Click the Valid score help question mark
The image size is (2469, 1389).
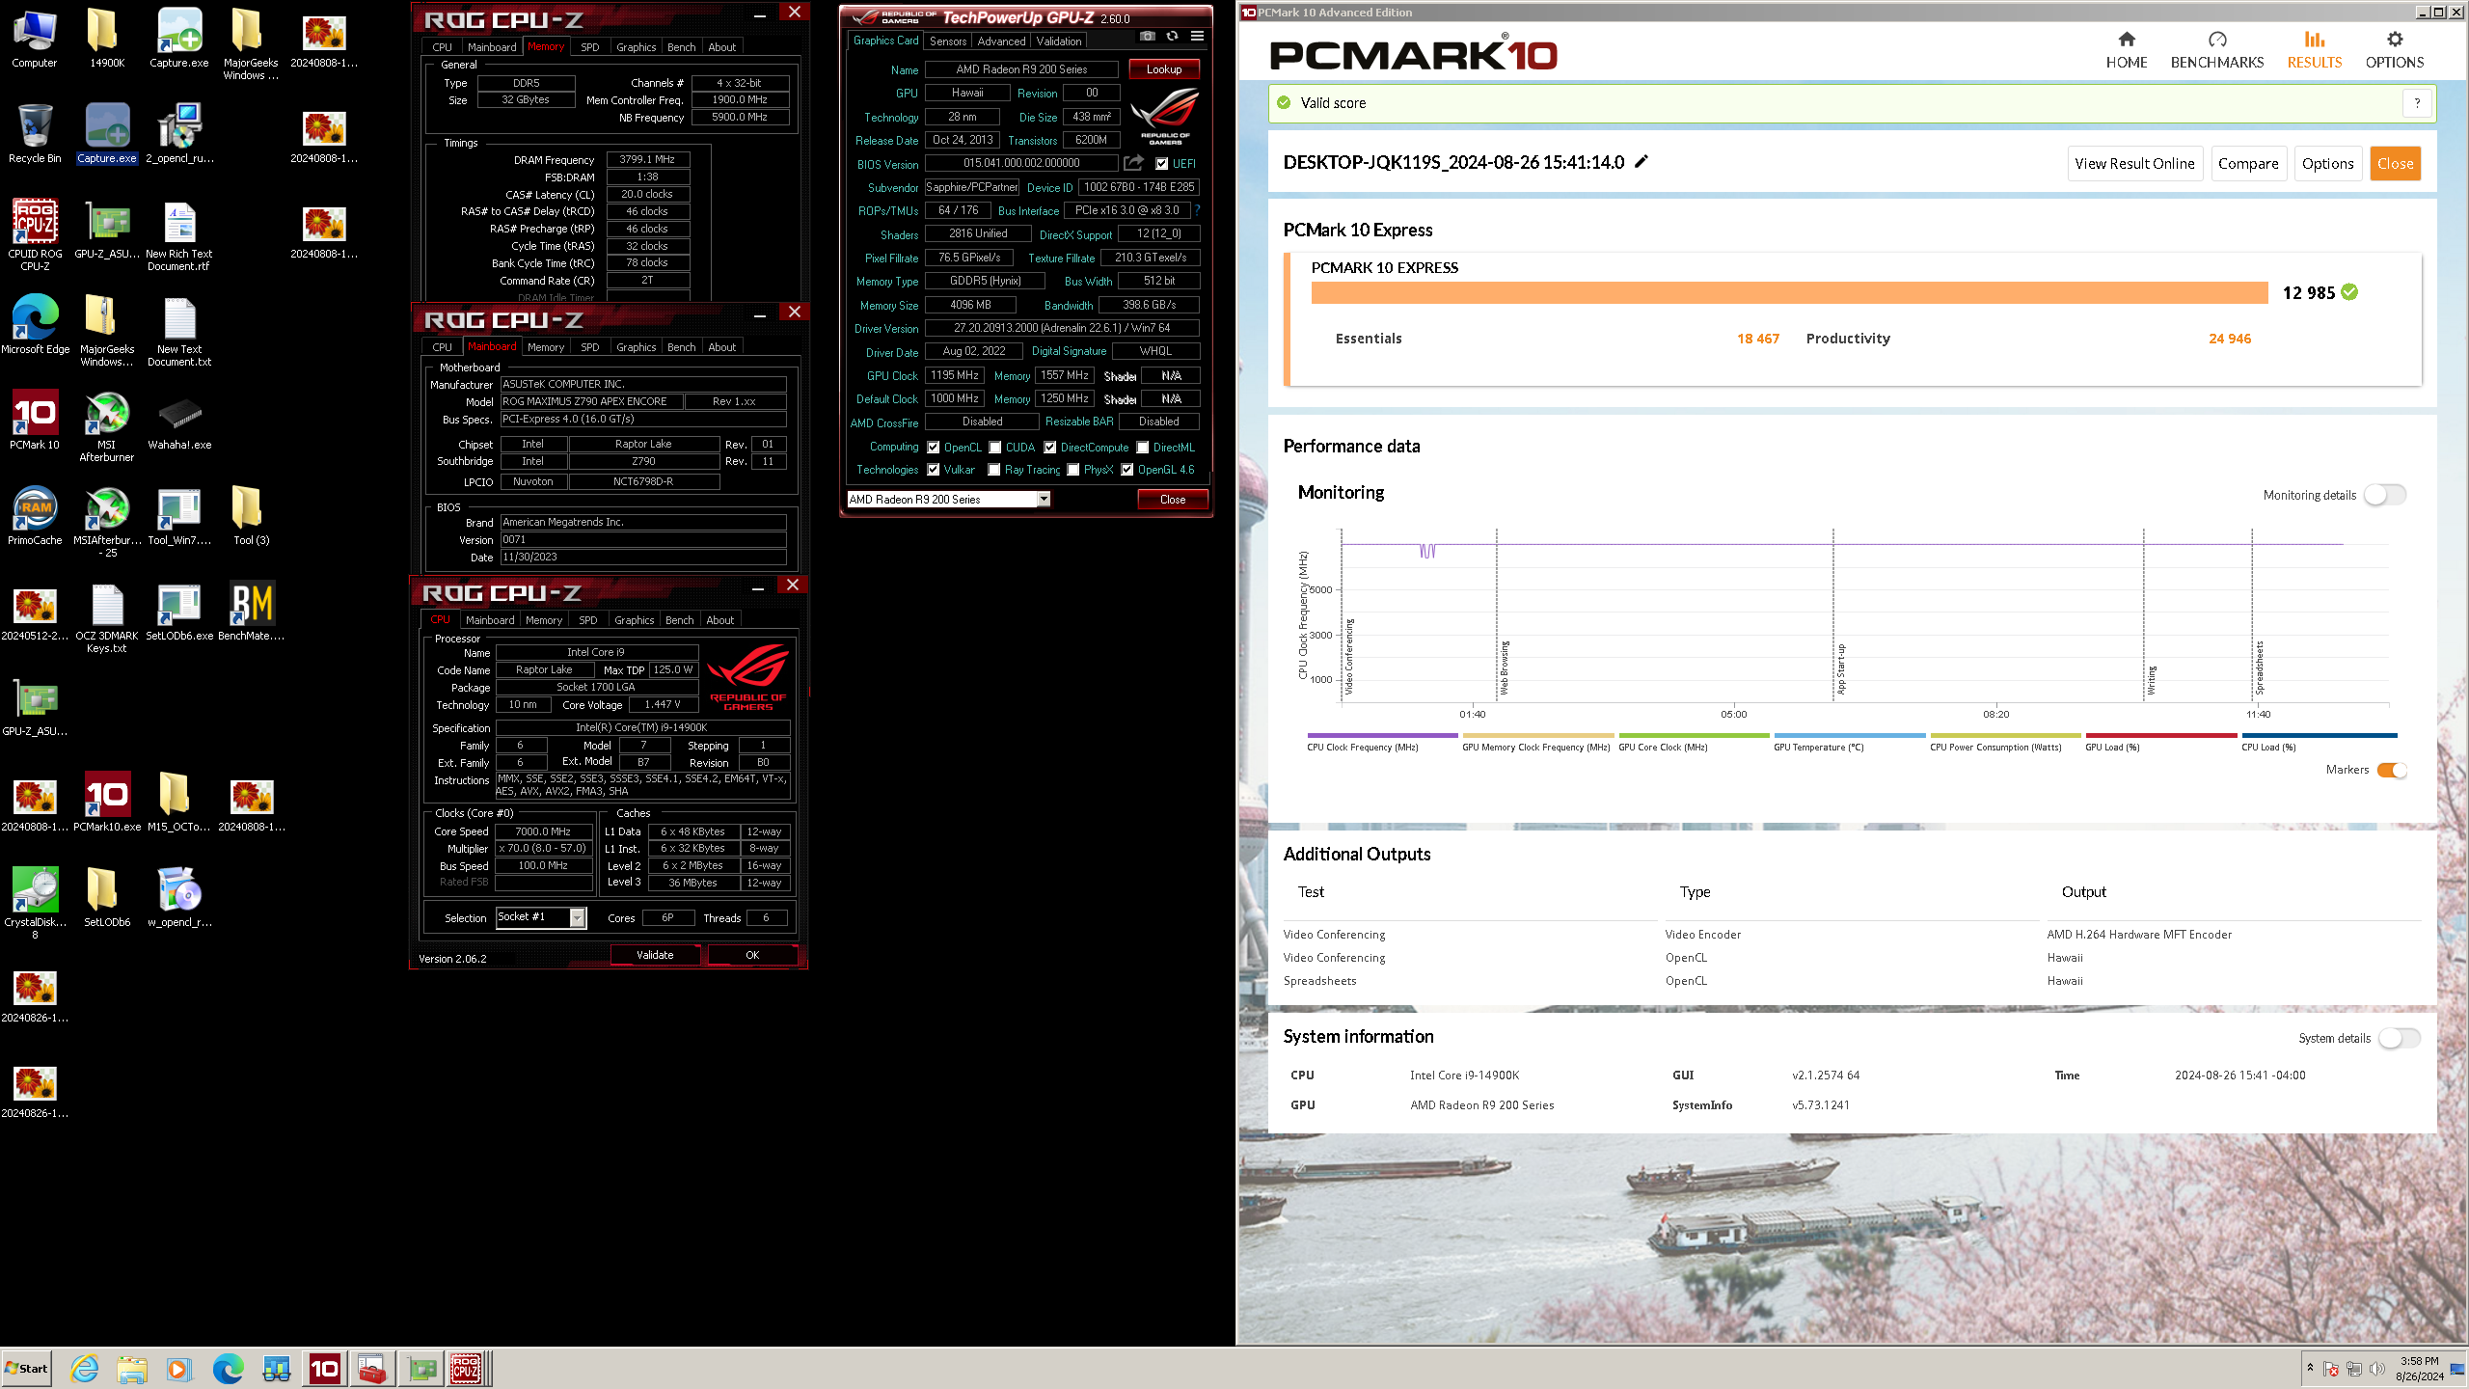click(2416, 102)
